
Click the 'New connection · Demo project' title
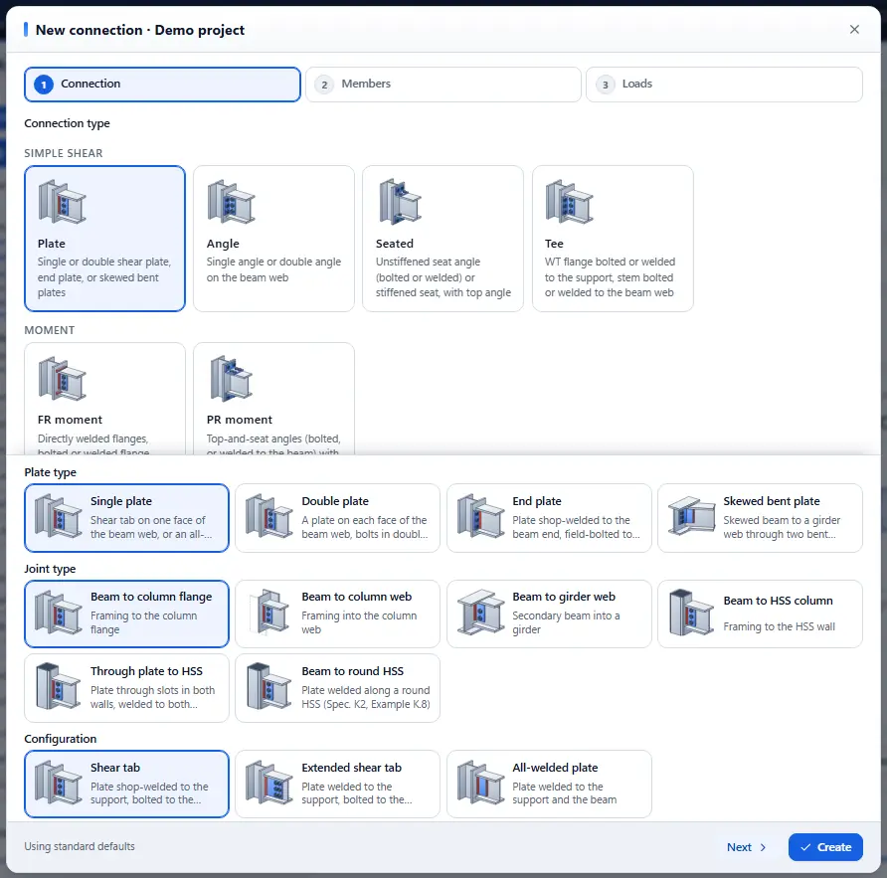tap(140, 30)
